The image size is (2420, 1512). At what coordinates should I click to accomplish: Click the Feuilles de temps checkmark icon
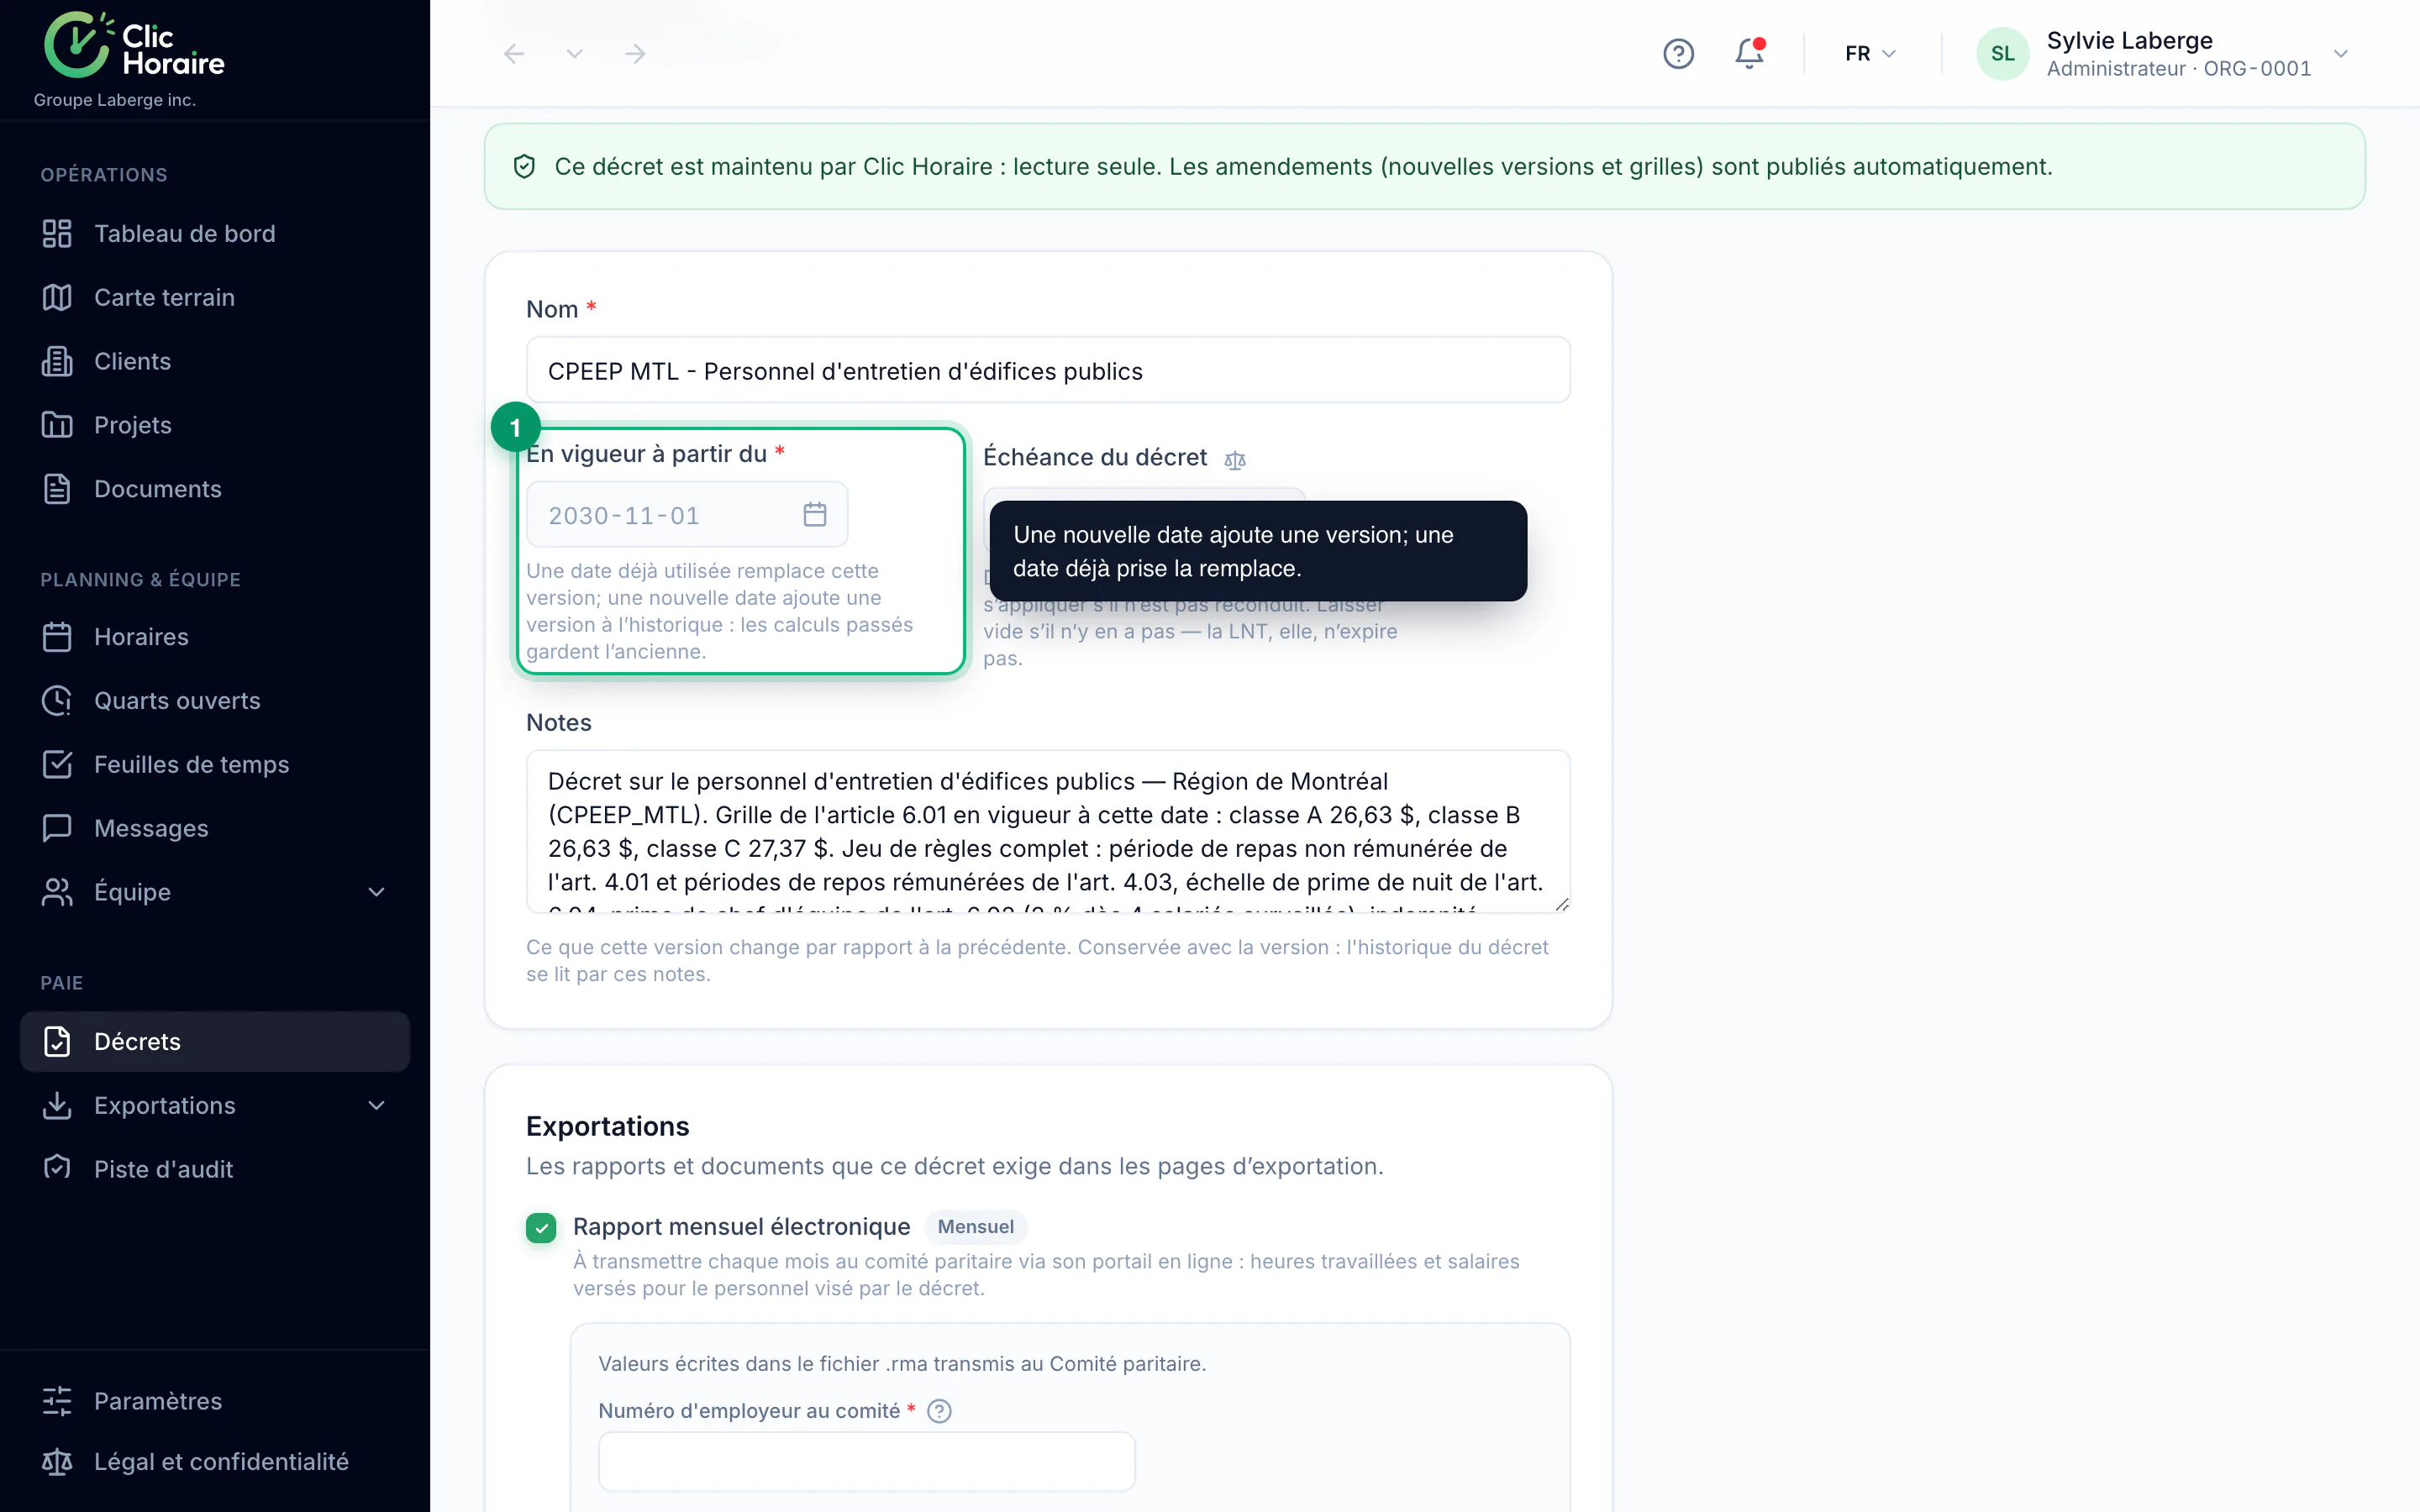click(57, 765)
